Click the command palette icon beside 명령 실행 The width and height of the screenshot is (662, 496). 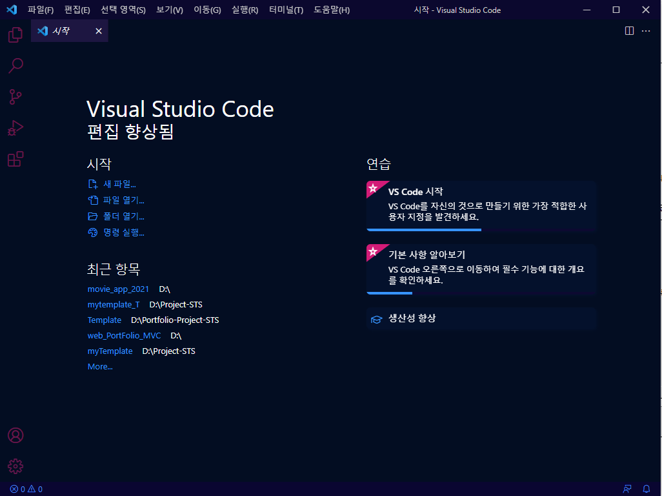[x=92, y=232]
